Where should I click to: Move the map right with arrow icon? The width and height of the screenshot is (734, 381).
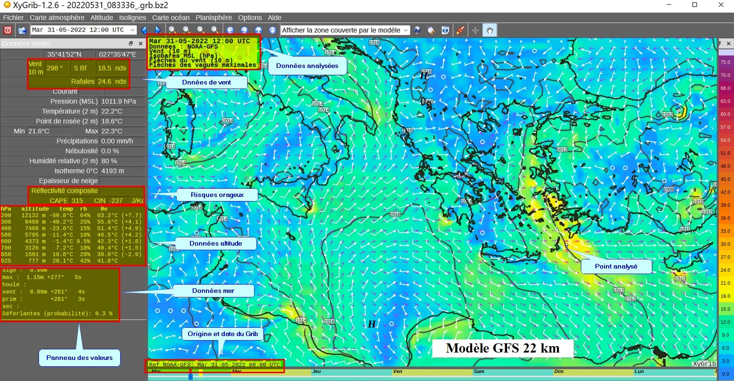(245, 30)
